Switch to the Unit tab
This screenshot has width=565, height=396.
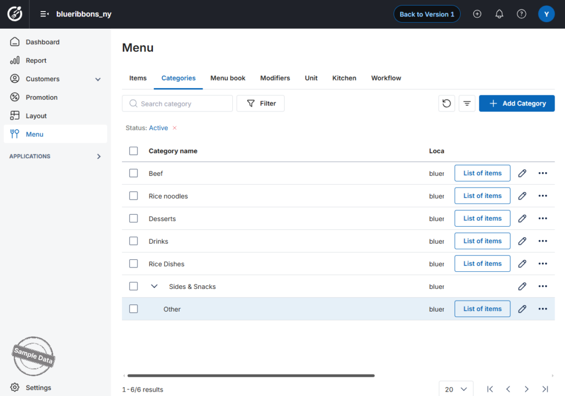(x=311, y=78)
